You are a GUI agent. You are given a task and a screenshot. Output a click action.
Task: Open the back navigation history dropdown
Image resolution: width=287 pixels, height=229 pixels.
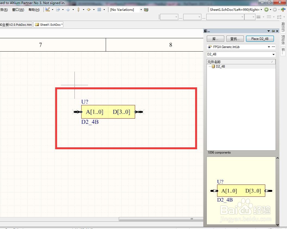[x=270, y=9]
